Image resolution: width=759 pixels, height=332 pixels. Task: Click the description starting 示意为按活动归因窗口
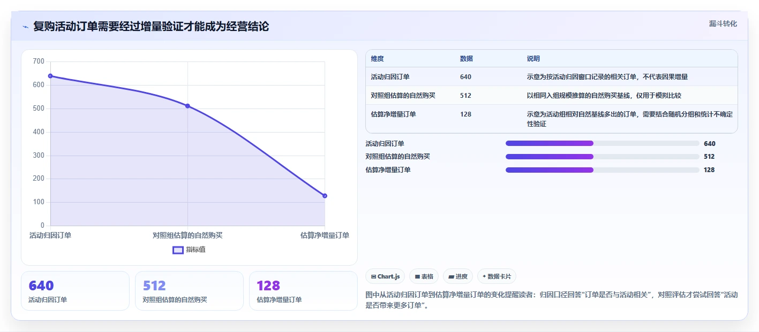[607, 77]
